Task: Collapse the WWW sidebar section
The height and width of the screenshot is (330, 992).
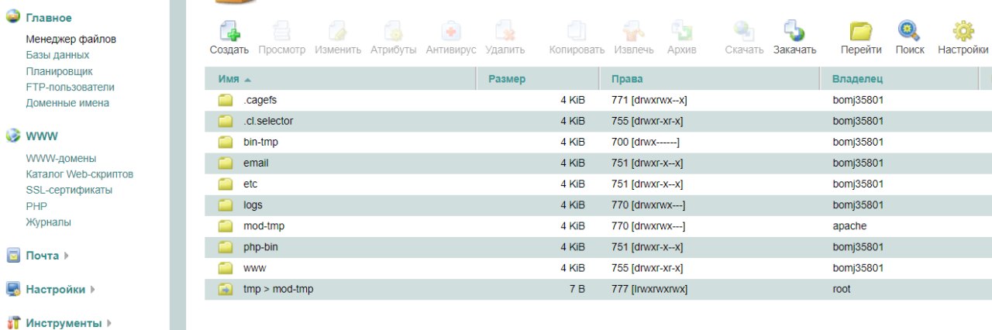Action: 42,136
